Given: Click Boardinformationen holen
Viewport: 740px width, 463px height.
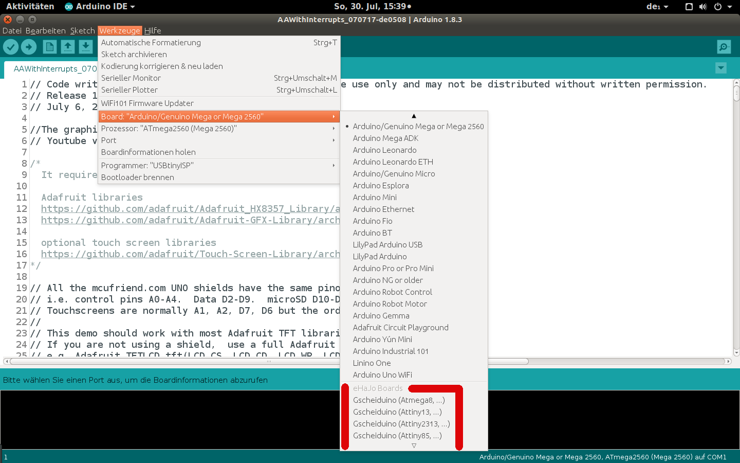Looking at the screenshot, I should 219,152.
